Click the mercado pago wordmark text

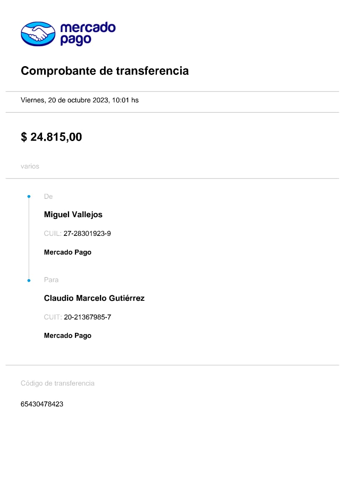coord(87,34)
